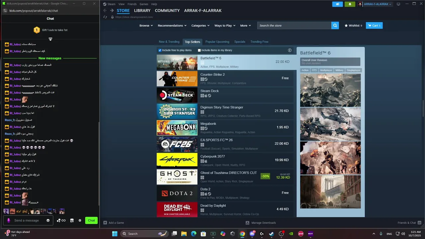Click the Steam store page scrollbar

tap(423, 108)
